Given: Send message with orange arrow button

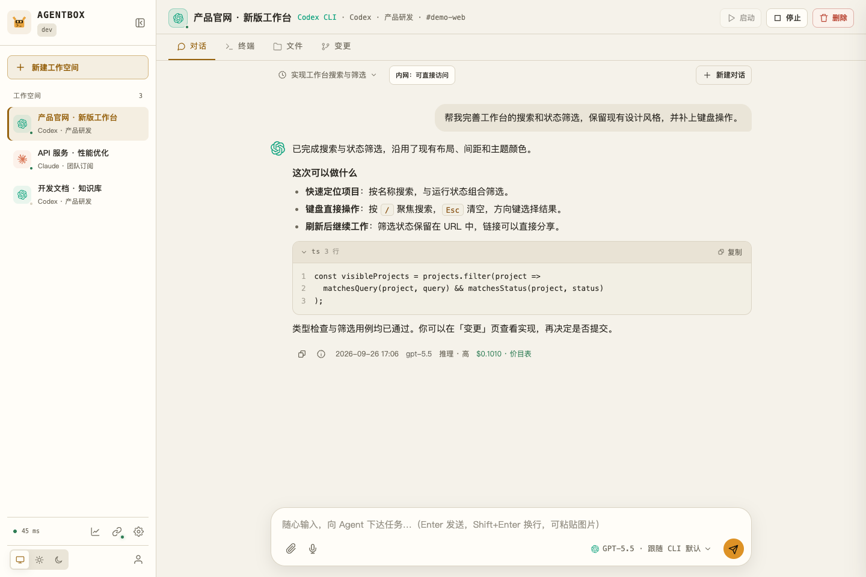Looking at the screenshot, I should 733,549.
